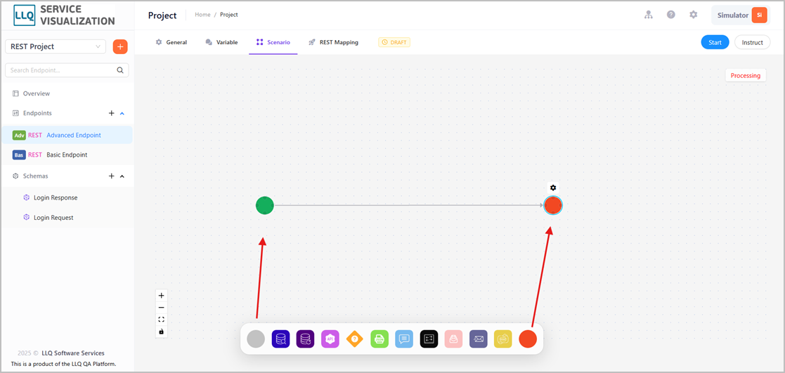Collapse the Schemas section
The width and height of the screenshot is (785, 373).
click(x=122, y=176)
